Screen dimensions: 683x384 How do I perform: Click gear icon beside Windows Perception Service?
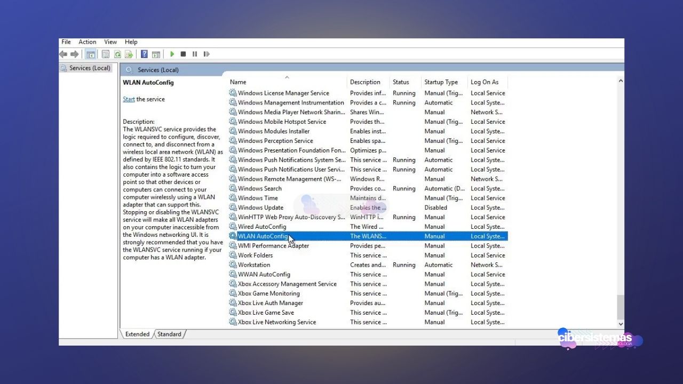[x=233, y=141]
